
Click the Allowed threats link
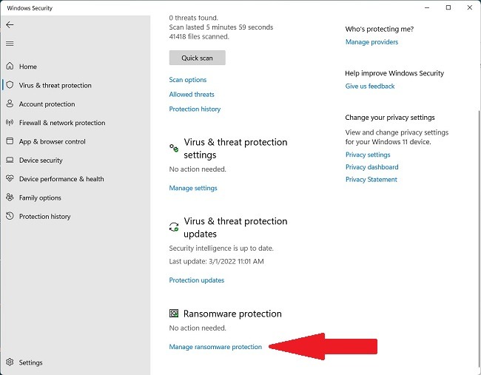[x=192, y=95]
